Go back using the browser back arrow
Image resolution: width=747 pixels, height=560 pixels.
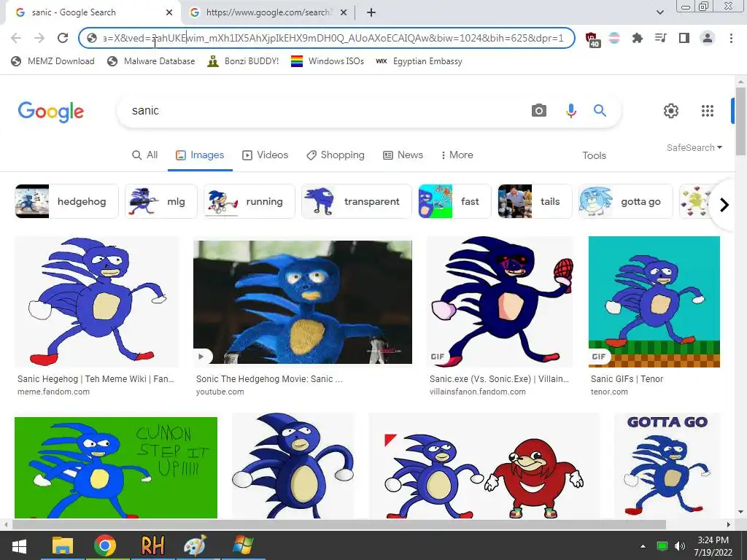click(16, 38)
